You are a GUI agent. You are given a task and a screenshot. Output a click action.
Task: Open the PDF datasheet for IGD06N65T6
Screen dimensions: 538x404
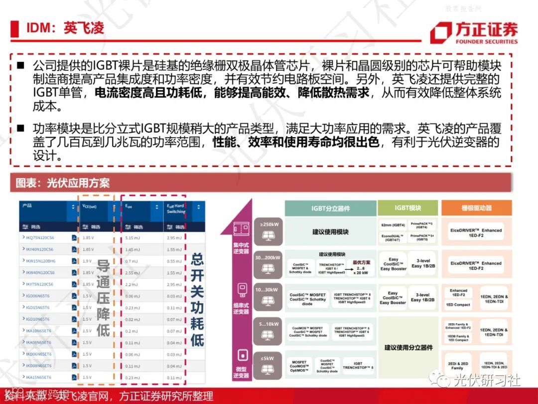click(74, 296)
